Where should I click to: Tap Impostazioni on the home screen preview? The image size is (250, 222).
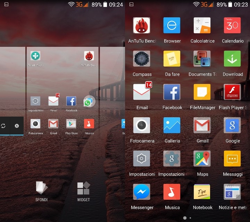coord(35,101)
